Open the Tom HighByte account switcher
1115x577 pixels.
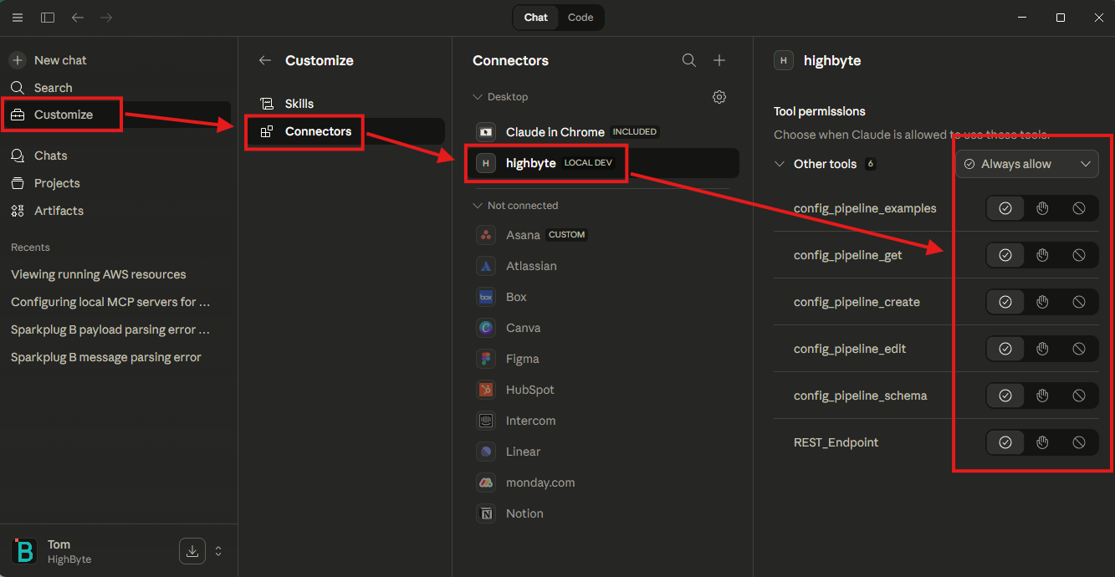tap(218, 551)
